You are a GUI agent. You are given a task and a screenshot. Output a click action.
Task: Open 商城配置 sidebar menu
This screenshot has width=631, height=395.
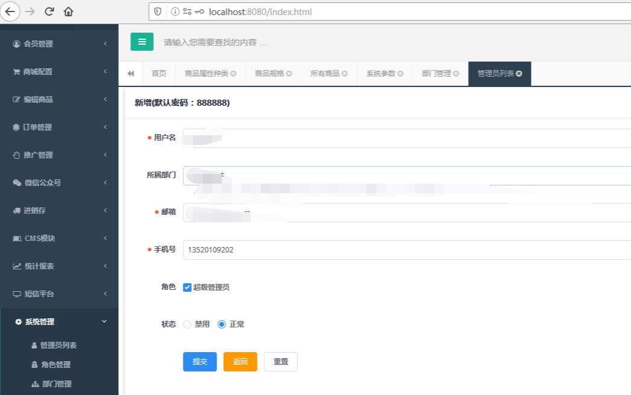coord(59,71)
